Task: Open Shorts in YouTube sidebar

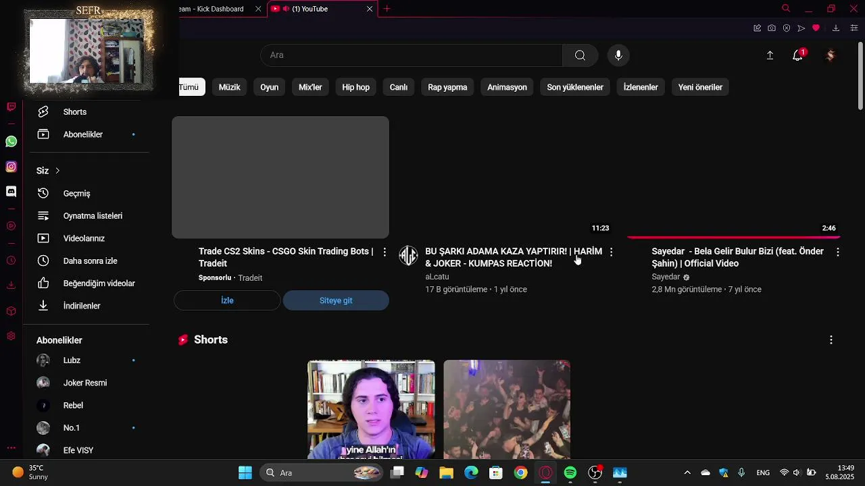Action: [x=86, y=112]
